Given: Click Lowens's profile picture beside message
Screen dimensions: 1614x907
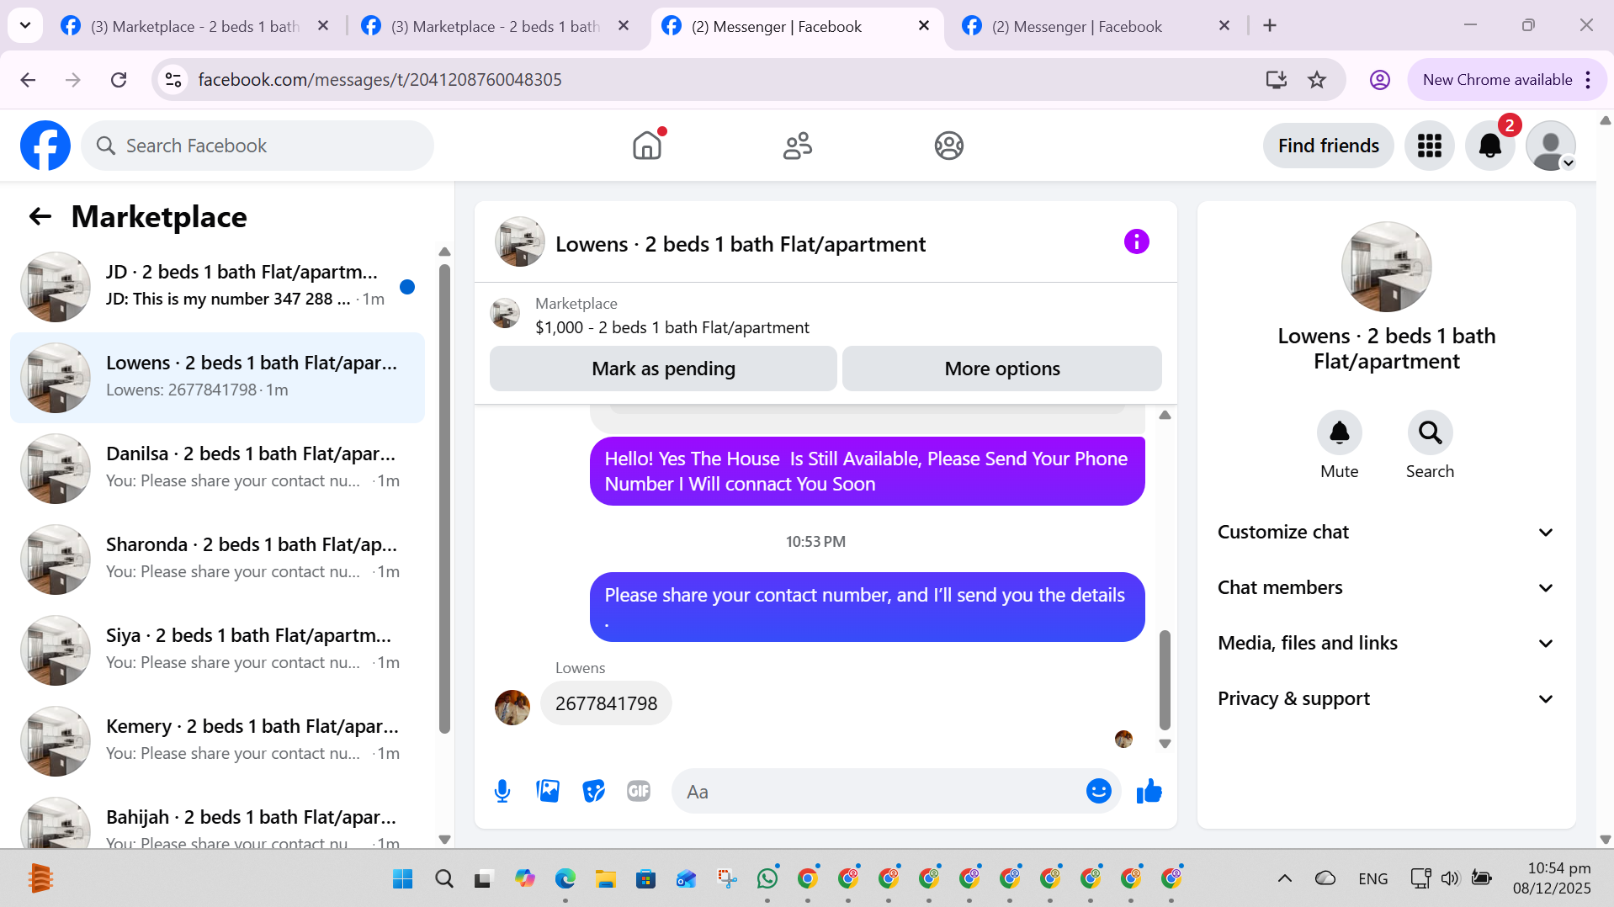Looking at the screenshot, I should click(512, 707).
